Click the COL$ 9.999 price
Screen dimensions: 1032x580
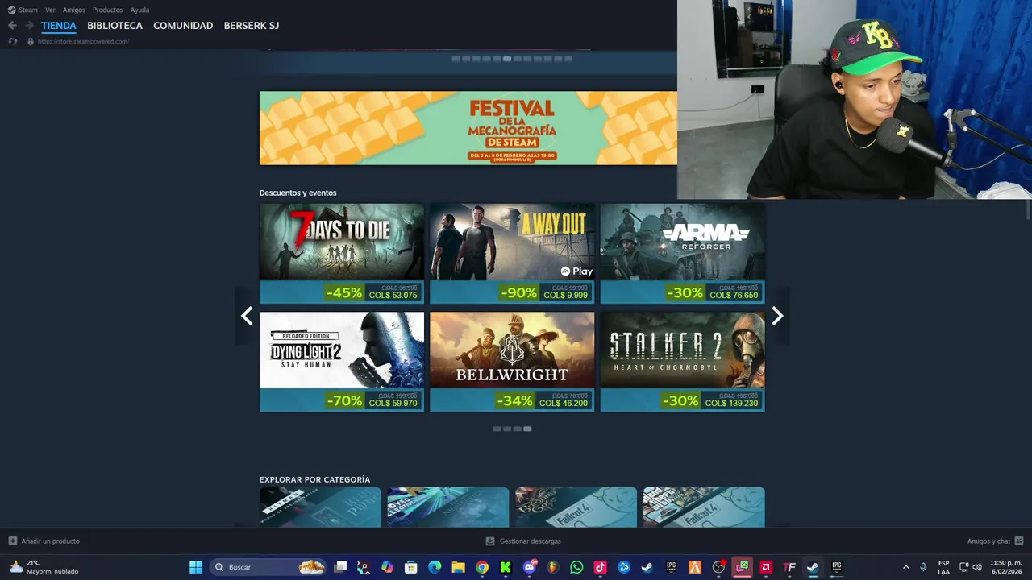pyautogui.click(x=565, y=296)
